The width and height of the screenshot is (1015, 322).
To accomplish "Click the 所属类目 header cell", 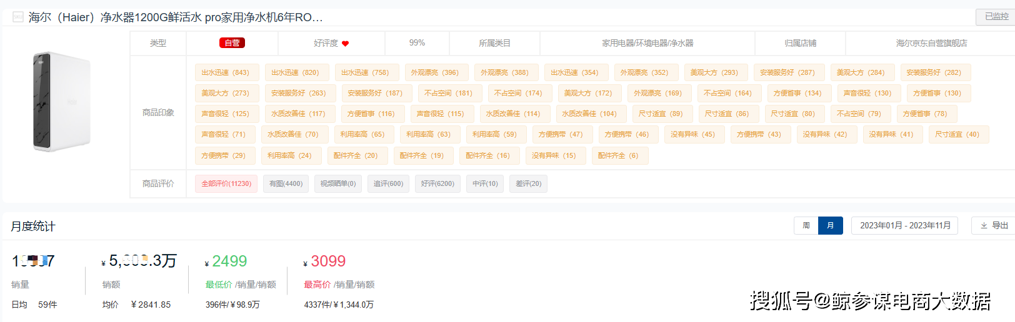I will 494,43.
